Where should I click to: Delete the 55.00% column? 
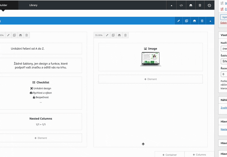coord(125,35)
